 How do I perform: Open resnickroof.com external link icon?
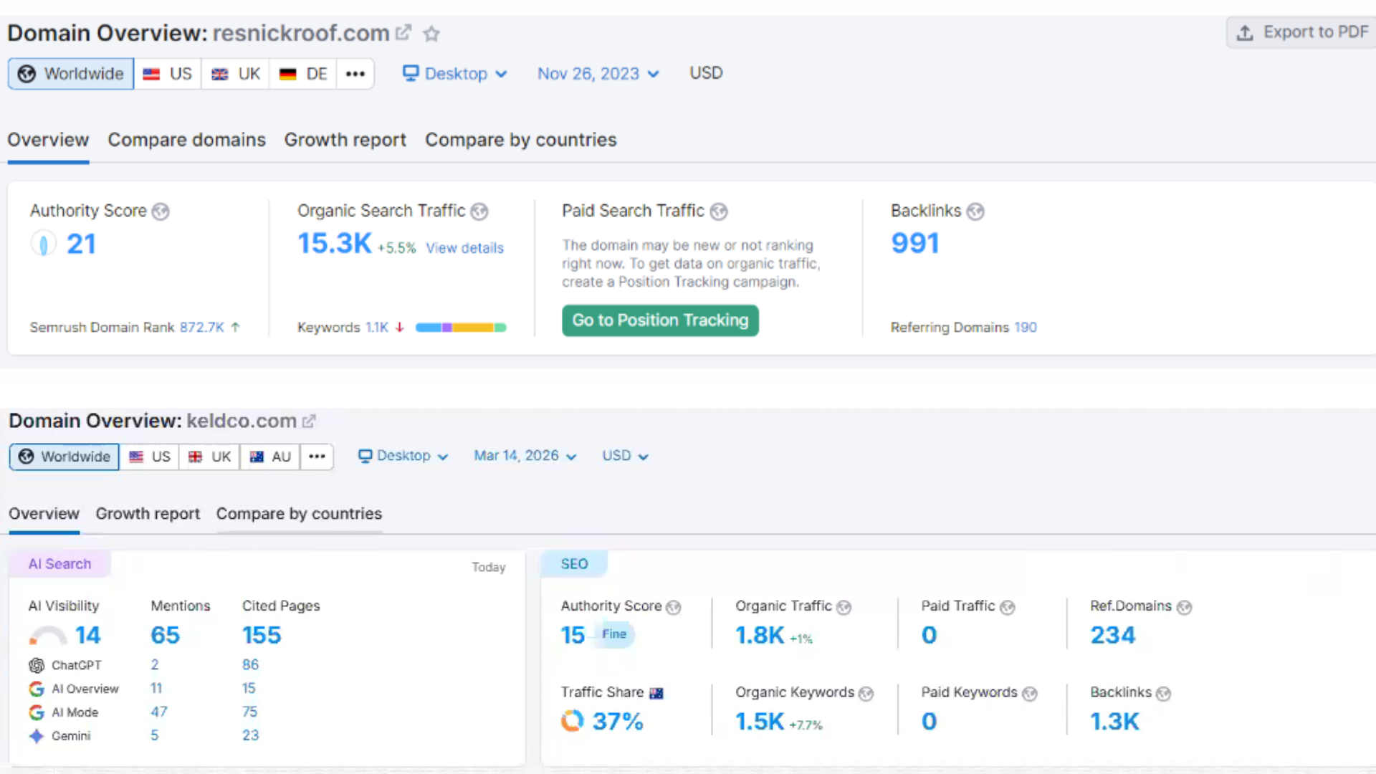(x=403, y=33)
